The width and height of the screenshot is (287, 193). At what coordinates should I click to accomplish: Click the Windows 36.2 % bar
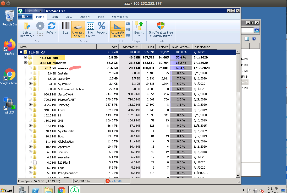(181, 63)
